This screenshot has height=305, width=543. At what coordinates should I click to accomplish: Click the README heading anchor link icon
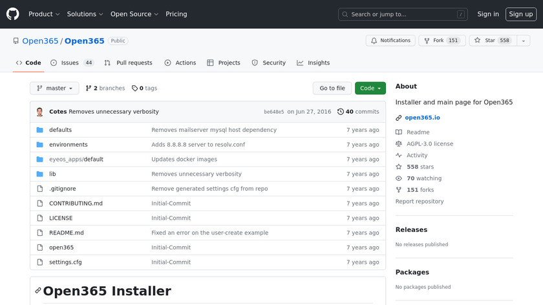click(x=38, y=291)
